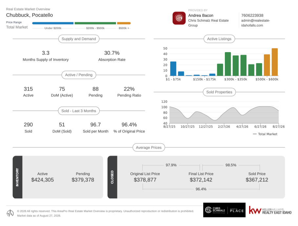The height and width of the screenshot is (226, 298).
Task: Select the green $200k - $500k price bar
Action: tap(95, 23)
